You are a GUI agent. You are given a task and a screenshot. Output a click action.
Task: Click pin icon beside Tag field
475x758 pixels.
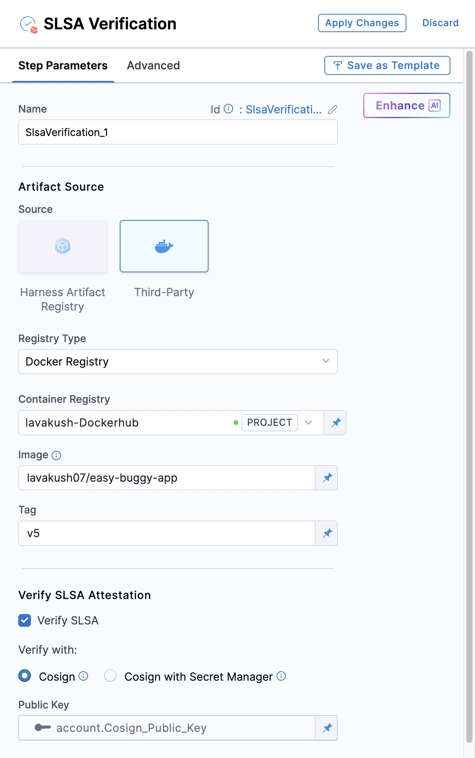point(327,533)
